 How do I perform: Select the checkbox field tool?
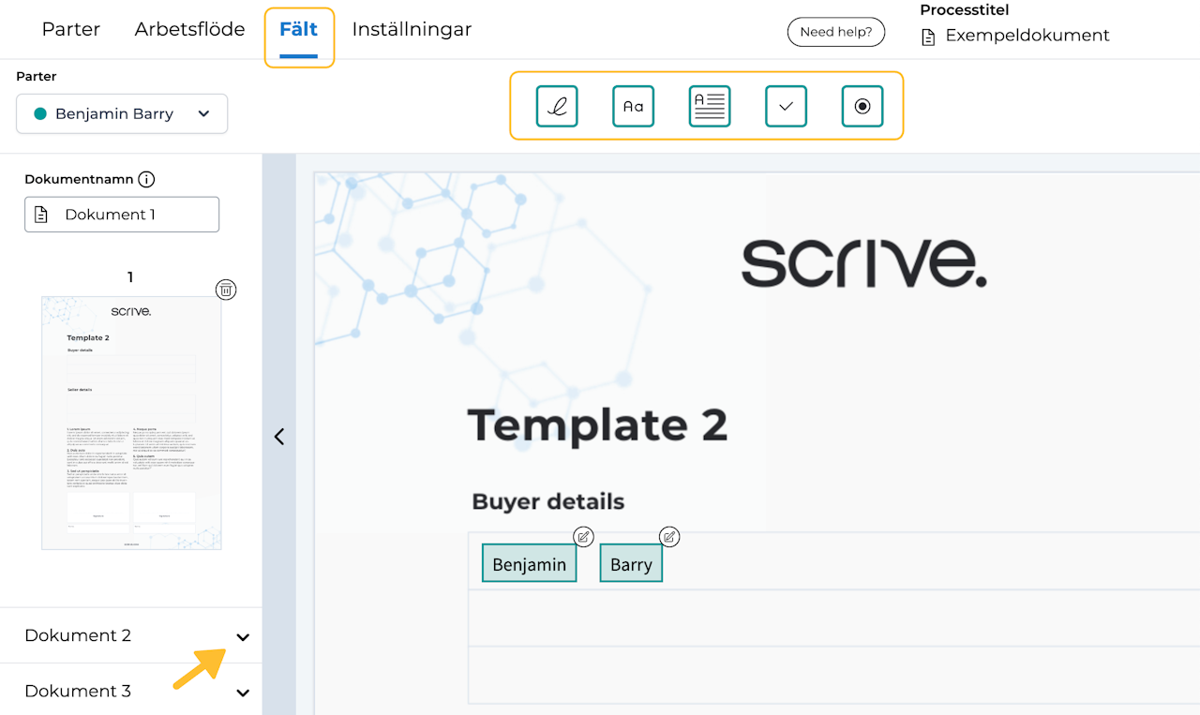pos(787,106)
